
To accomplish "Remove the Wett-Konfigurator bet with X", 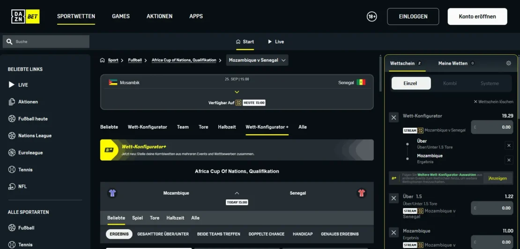I will coord(394,117).
